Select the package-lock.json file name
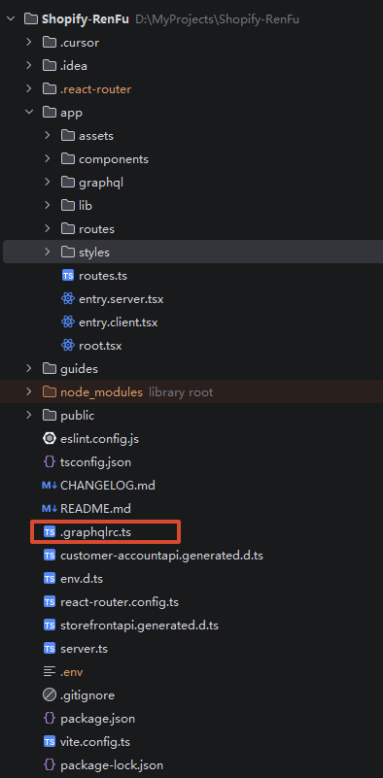The image size is (383, 778). click(x=112, y=765)
